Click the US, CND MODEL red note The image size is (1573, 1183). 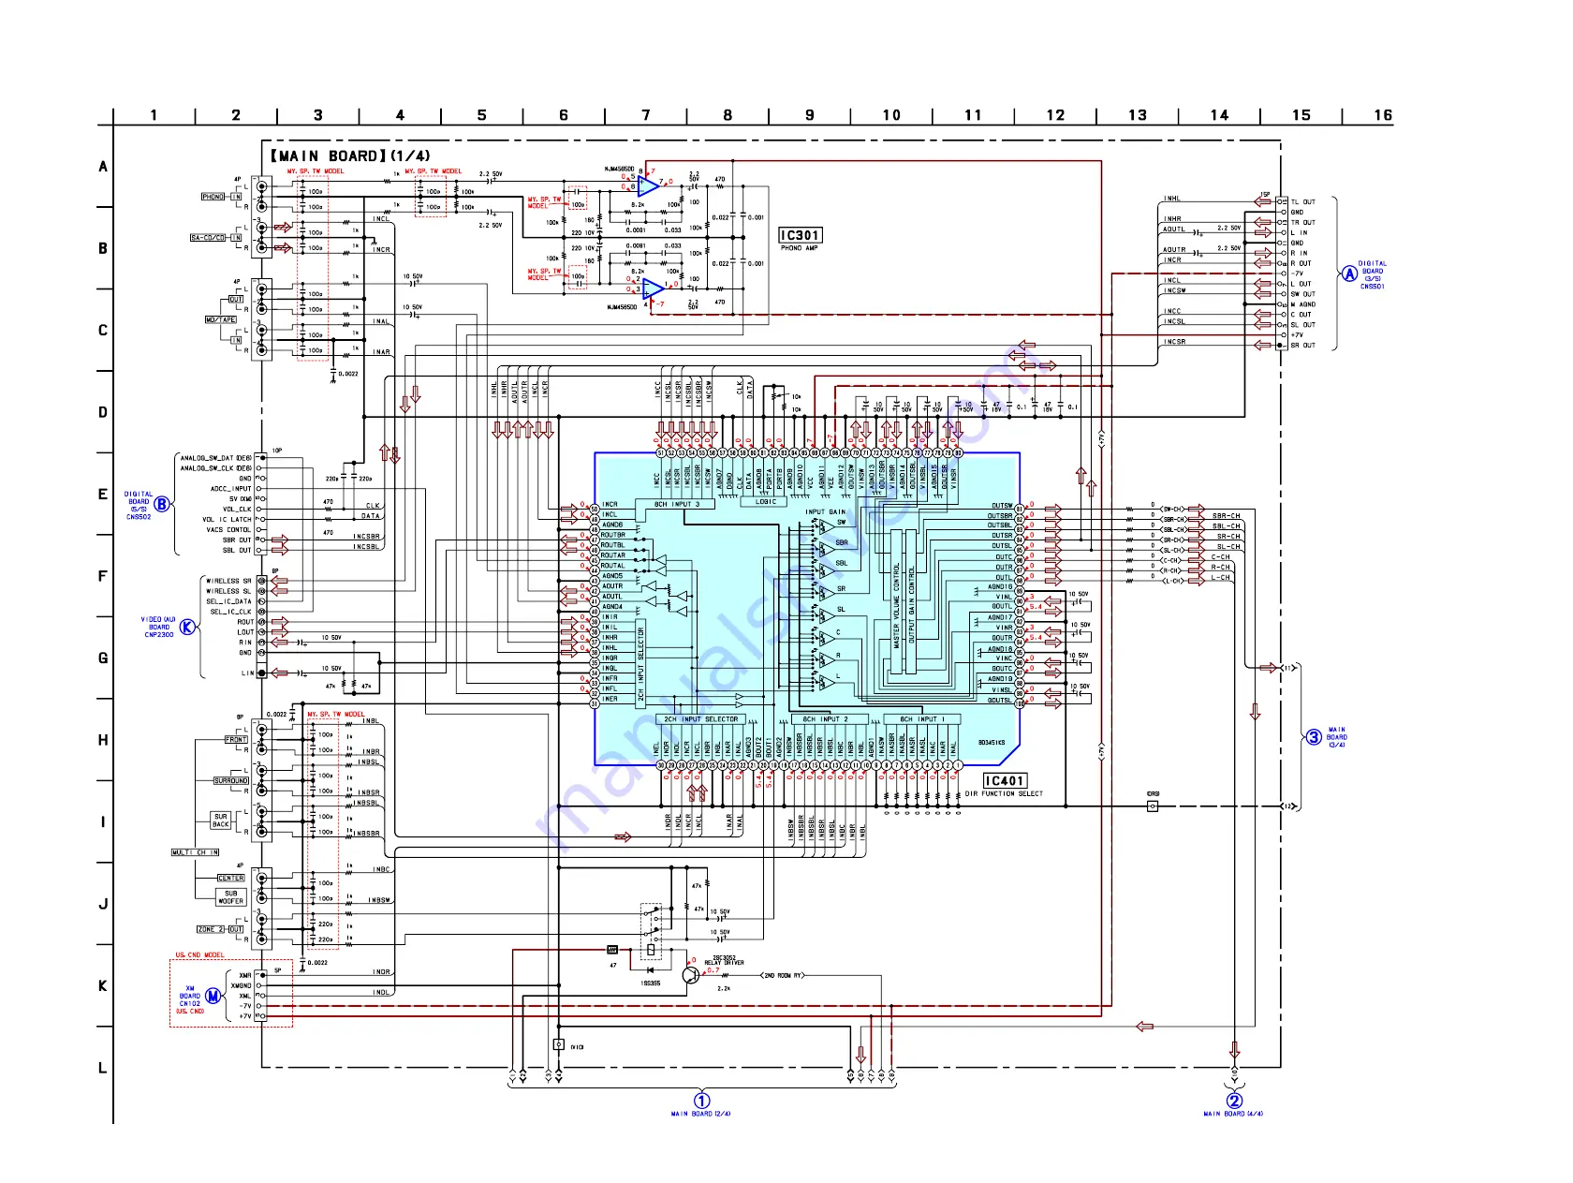coord(199,954)
